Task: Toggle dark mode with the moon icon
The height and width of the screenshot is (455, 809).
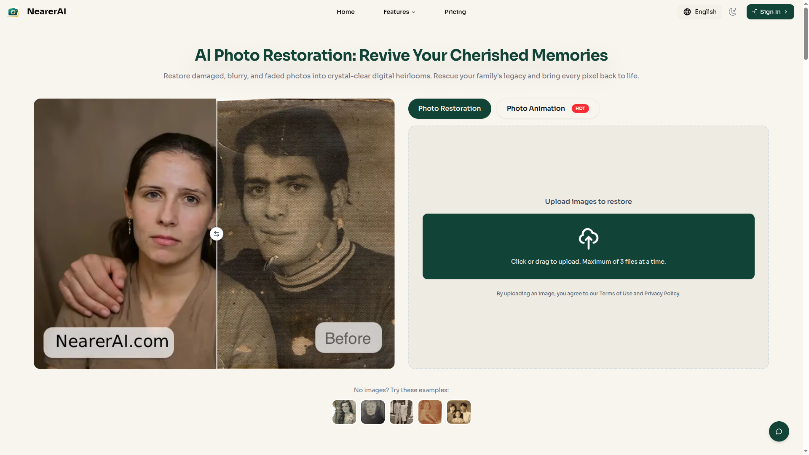Action: pyautogui.click(x=733, y=12)
